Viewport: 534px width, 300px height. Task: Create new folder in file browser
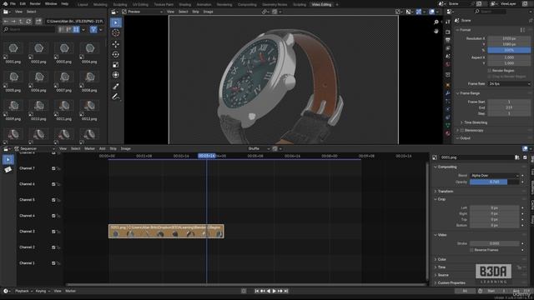(38, 22)
